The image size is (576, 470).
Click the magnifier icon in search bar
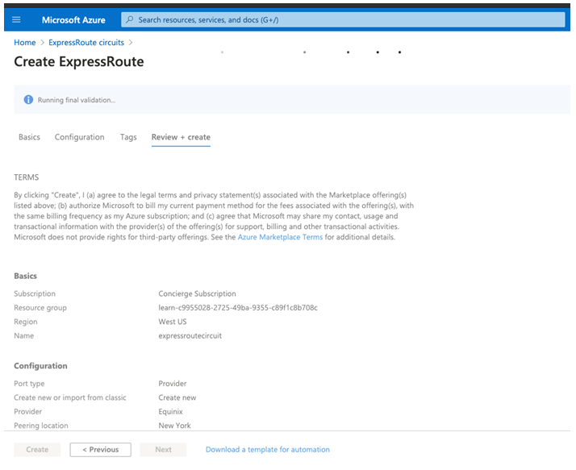(129, 19)
